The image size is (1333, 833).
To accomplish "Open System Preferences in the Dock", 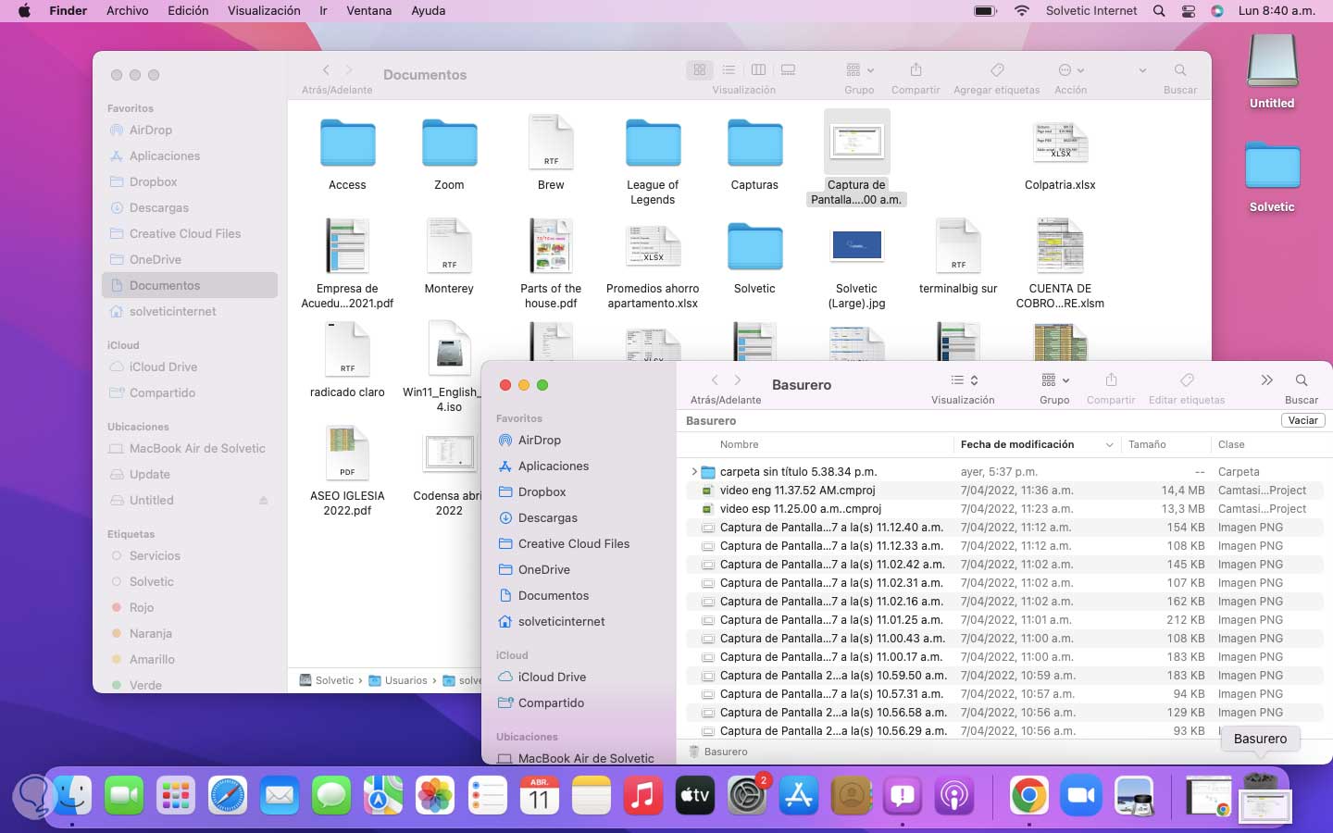I will tap(747, 794).
